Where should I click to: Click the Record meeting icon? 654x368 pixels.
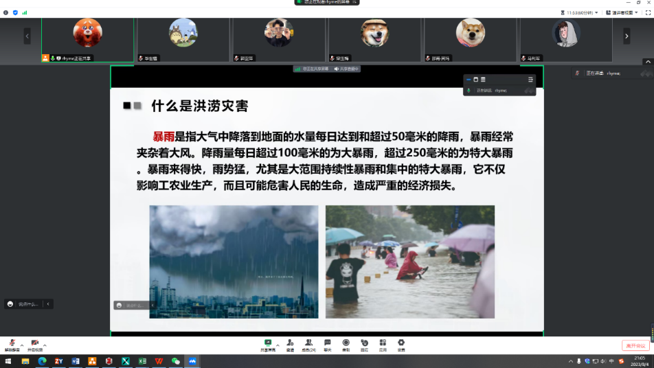(346, 343)
